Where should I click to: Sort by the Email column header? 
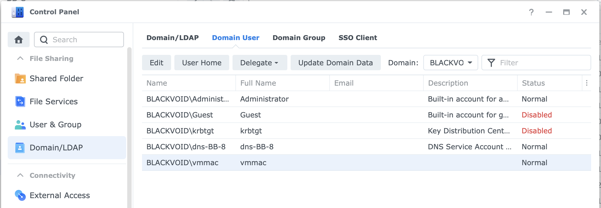tap(376, 83)
